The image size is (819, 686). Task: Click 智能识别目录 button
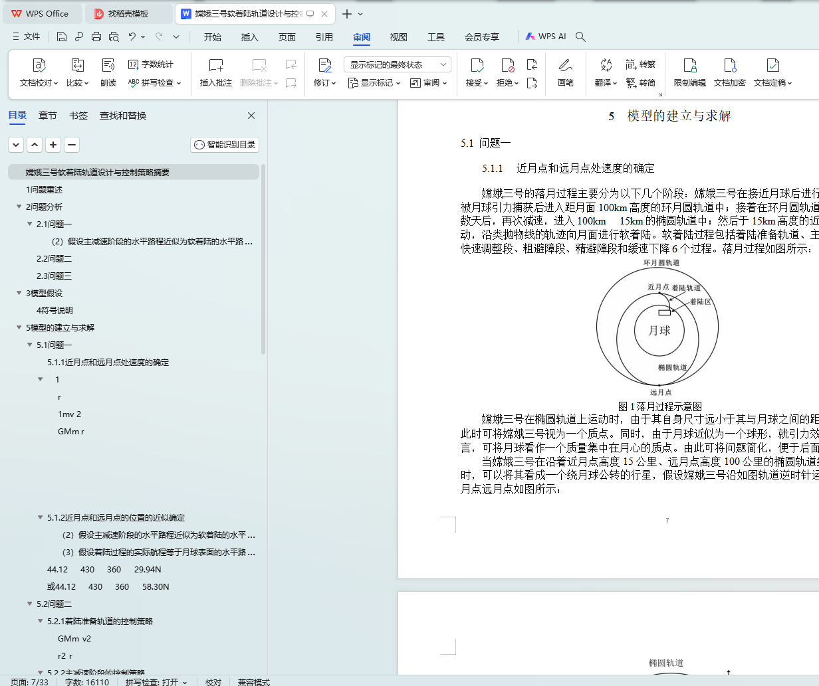pyautogui.click(x=225, y=144)
